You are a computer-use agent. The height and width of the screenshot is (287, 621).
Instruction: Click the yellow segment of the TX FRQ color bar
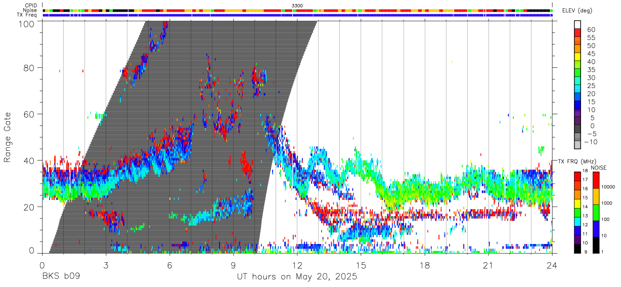(x=578, y=203)
